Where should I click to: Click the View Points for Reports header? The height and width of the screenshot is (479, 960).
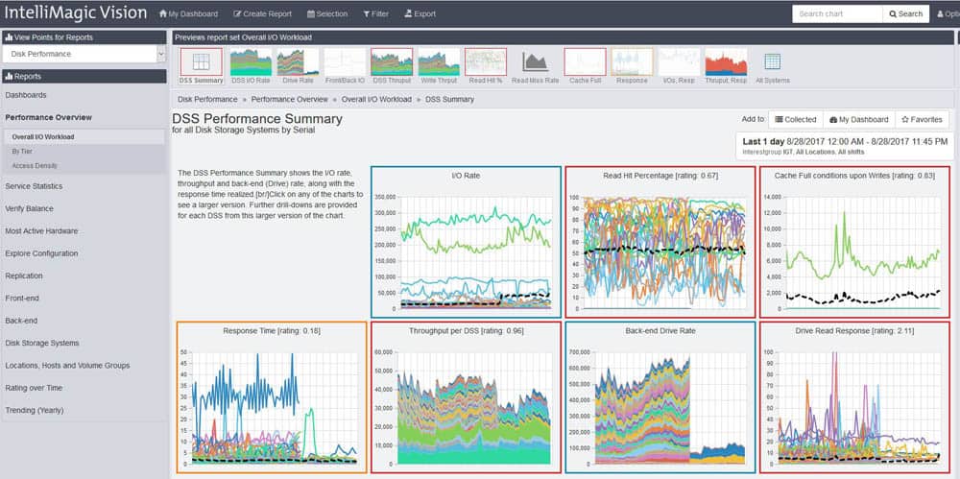coord(84,37)
